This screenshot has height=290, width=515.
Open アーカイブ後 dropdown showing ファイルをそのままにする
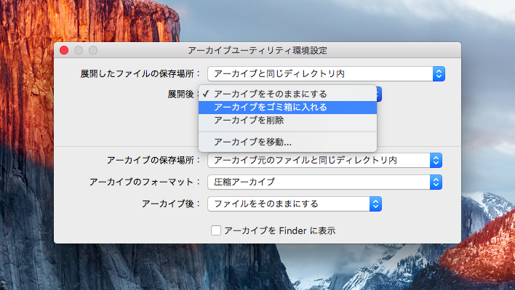pyautogui.click(x=295, y=204)
